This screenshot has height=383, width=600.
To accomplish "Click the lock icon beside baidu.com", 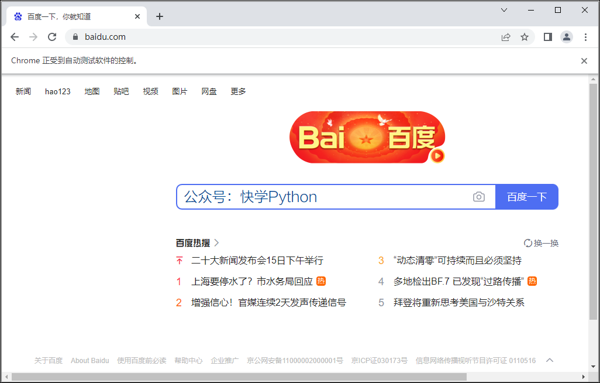I will pos(75,37).
